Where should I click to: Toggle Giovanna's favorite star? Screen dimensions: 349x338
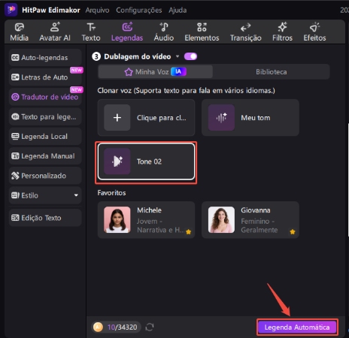pos(293,232)
